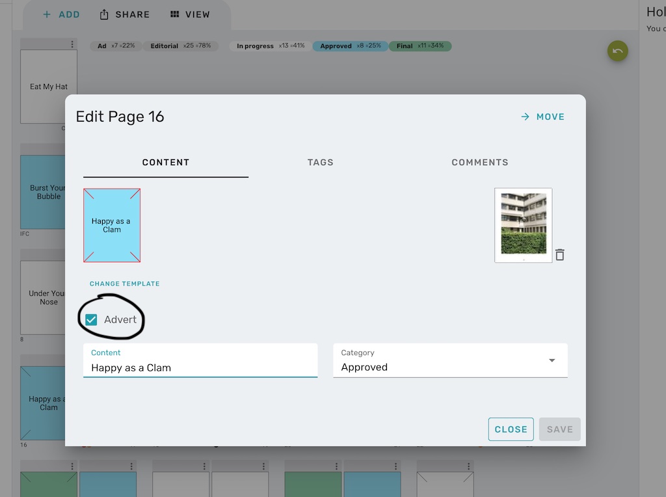666x497 pixels.
Task: Click the CHANGE TEMPLATE link
Action: 124,284
